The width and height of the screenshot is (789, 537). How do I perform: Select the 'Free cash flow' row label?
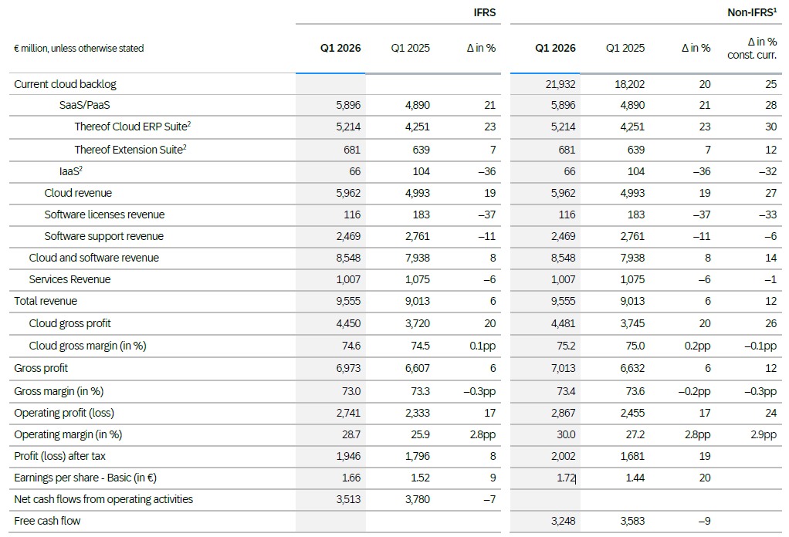(x=47, y=521)
